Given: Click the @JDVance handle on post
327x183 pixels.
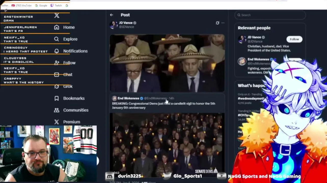Looking at the screenshot, I should [126, 27].
